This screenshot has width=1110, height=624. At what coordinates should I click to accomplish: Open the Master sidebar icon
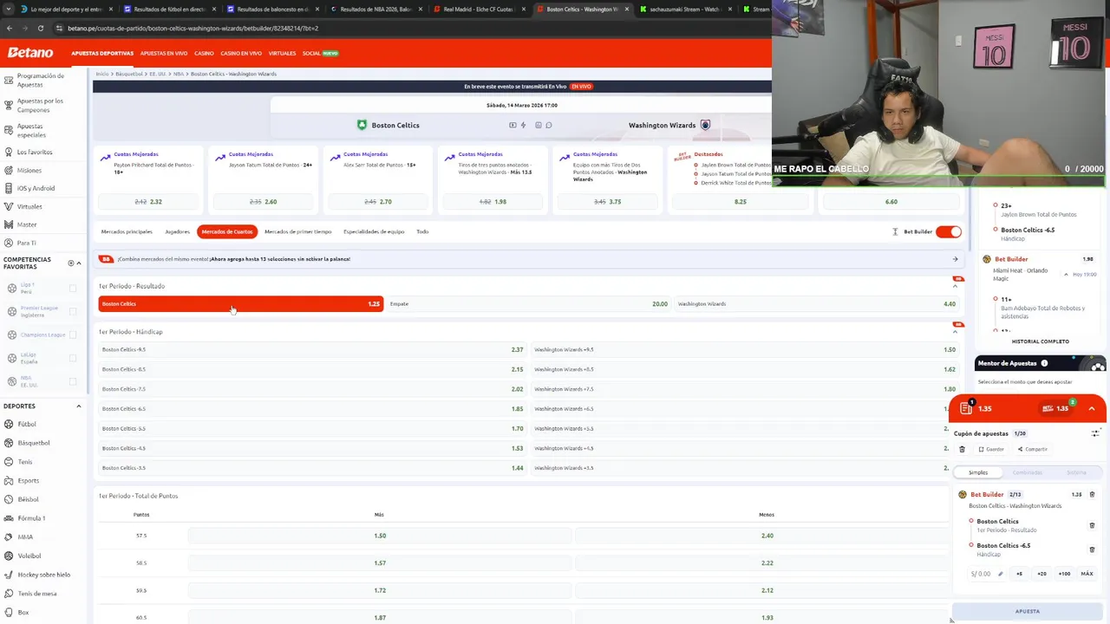pos(8,224)
